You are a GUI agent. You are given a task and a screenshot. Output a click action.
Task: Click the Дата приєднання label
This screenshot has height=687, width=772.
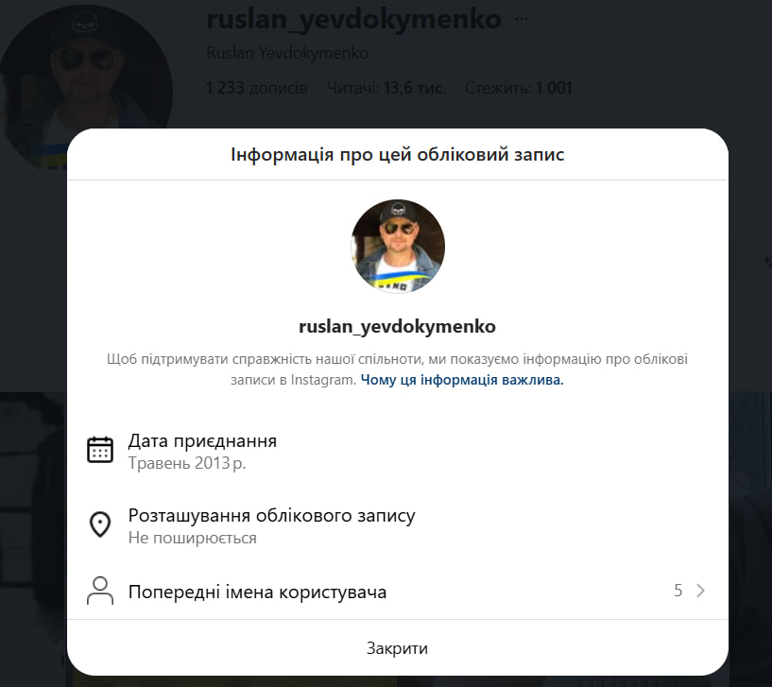click(202, 440)
